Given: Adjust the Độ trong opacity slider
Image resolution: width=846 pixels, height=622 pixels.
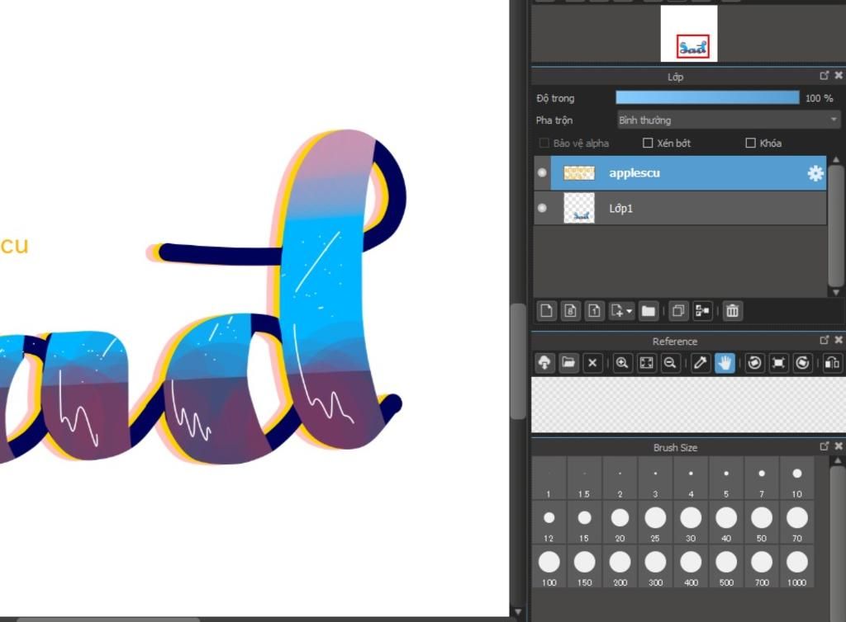Looking at the screenshot, I should click(707, 97).
